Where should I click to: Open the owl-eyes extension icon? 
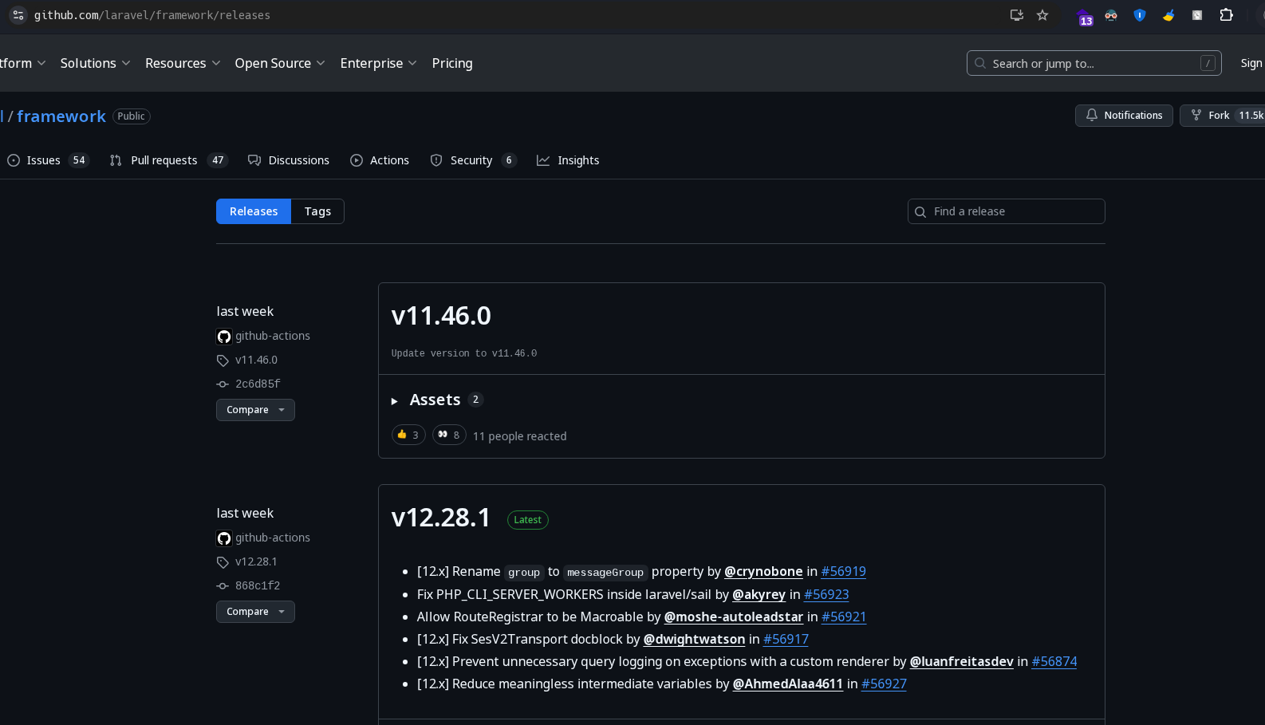pos(1111,15)
